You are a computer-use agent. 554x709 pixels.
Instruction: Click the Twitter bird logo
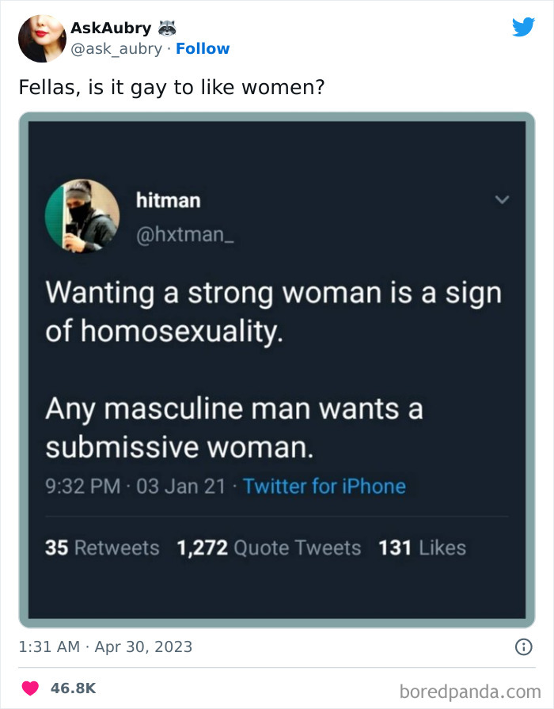(x=524, y=27)
